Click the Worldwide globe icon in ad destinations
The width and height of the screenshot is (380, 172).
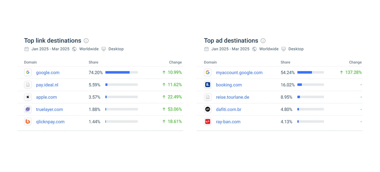click(254, 49)
